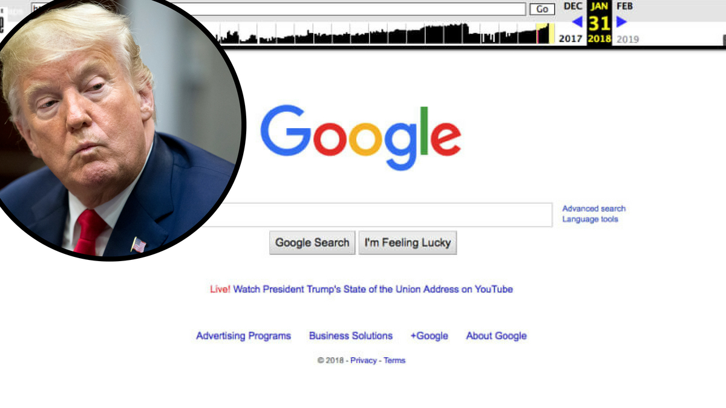
Task: Click the greyed 2019 year label
Action: 627,39
